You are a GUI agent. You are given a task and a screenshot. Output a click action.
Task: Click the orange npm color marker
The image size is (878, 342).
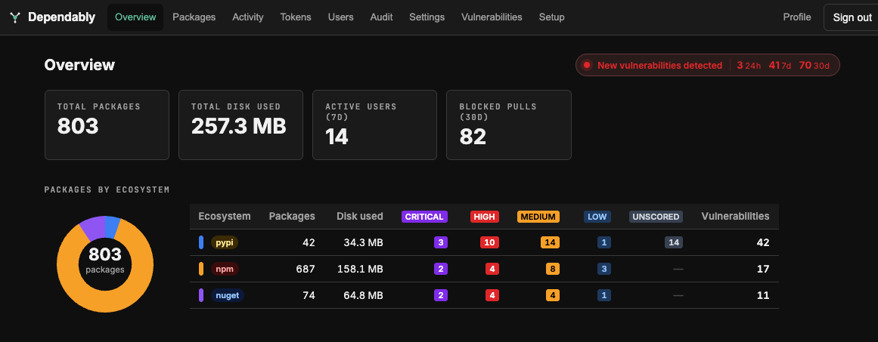tap(201, 269)
